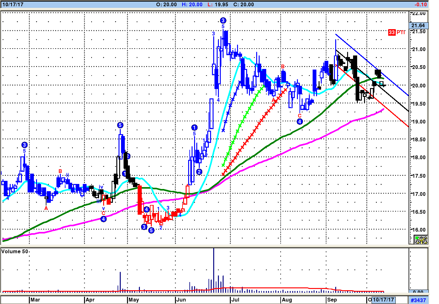Click the 10/17/17 date in header bar

coord(13,5)
